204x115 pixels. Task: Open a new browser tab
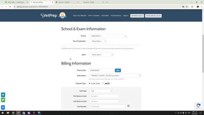pyautogui.click(x=107, y=2)
